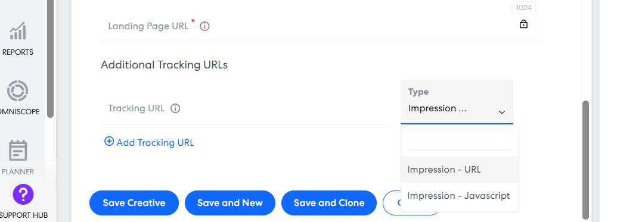The width and height of the screenshot is (617, 222).
Task: Click the Add Tracking URL link
Action: (x=149, y=142)
